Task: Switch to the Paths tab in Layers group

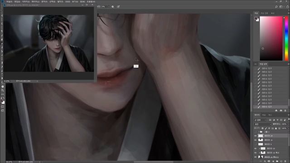Action: tap(270, 115)
